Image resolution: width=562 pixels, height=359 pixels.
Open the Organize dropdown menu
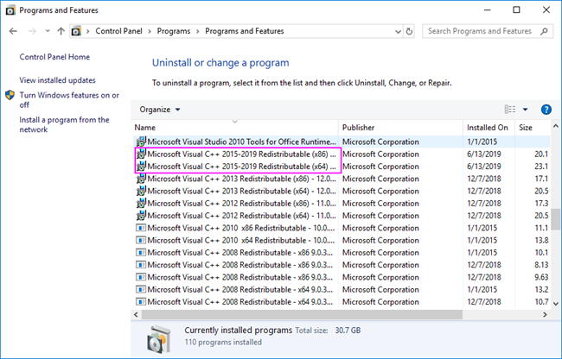tap(160, 110)
